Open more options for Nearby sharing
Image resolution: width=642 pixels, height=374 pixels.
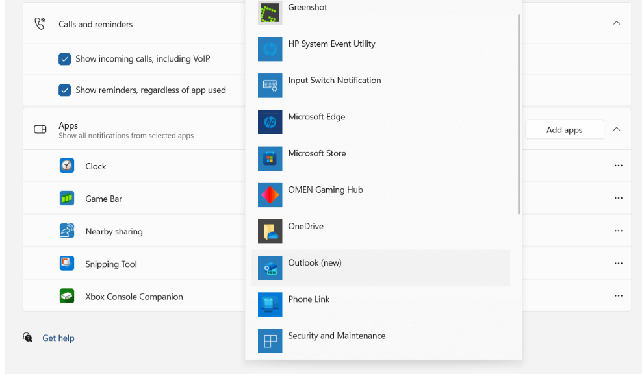click(x=618, y=231)
